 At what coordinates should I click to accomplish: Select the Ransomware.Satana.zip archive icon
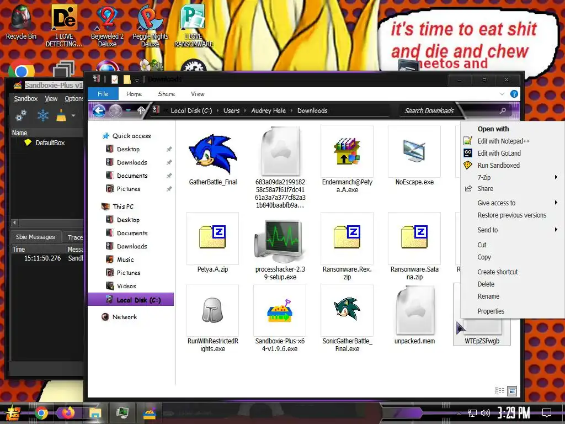(x=414, y=237)
